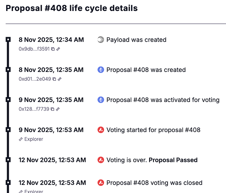
Task: Select the timeline marker for 8 Nov 12:34 AM
Action: pos(8,39)
